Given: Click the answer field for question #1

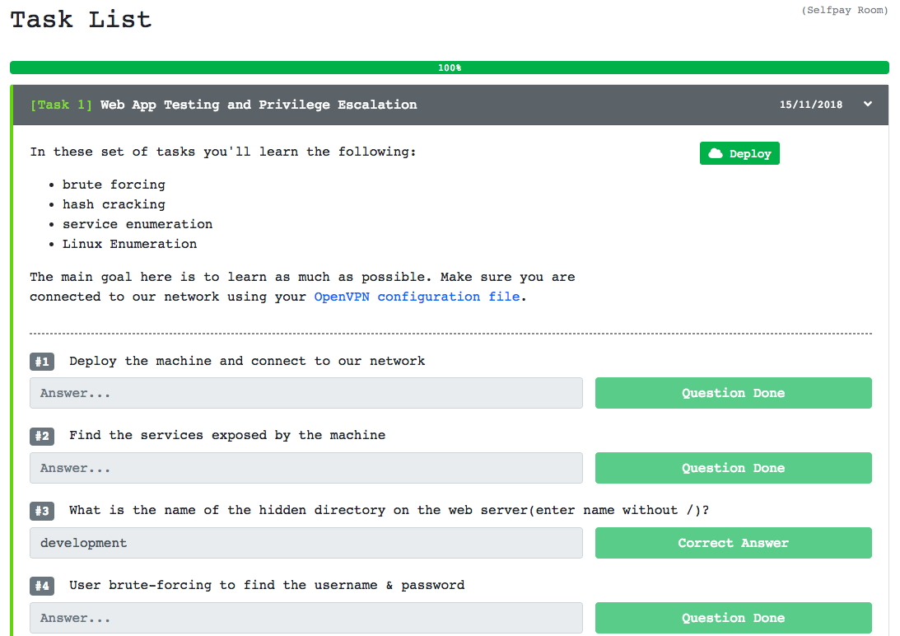Looking at the screenshot, I should click(305, 393).
